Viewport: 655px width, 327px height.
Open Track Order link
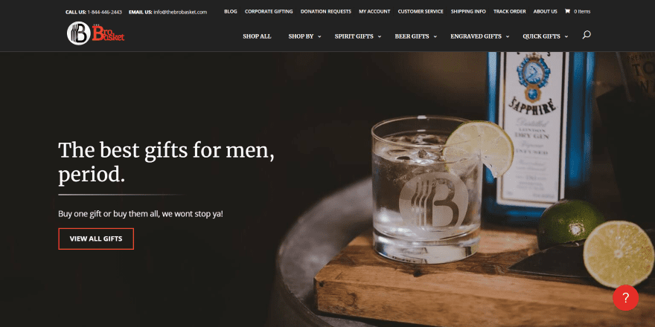click(x=510, y=12)
